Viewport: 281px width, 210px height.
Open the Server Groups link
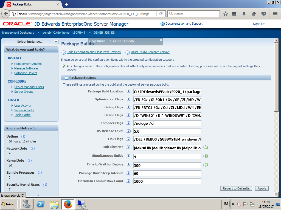pos(24,92)
